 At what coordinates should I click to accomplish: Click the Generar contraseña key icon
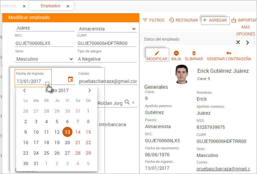(229, 53)
